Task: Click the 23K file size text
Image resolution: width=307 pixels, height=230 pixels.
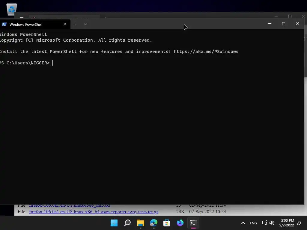Action: click(x=180, y=212)
